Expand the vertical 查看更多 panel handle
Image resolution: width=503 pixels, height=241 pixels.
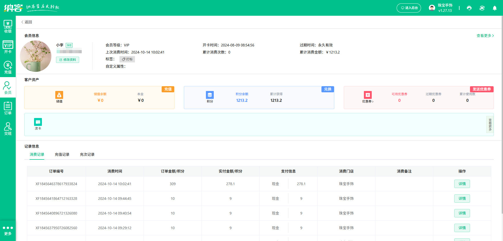pyautogui.click(x=490, y=125)
